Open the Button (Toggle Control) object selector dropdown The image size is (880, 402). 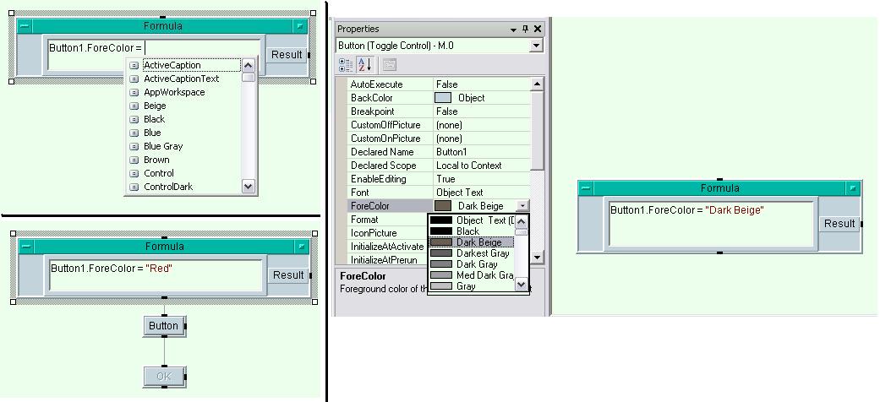tap(536, 46)
